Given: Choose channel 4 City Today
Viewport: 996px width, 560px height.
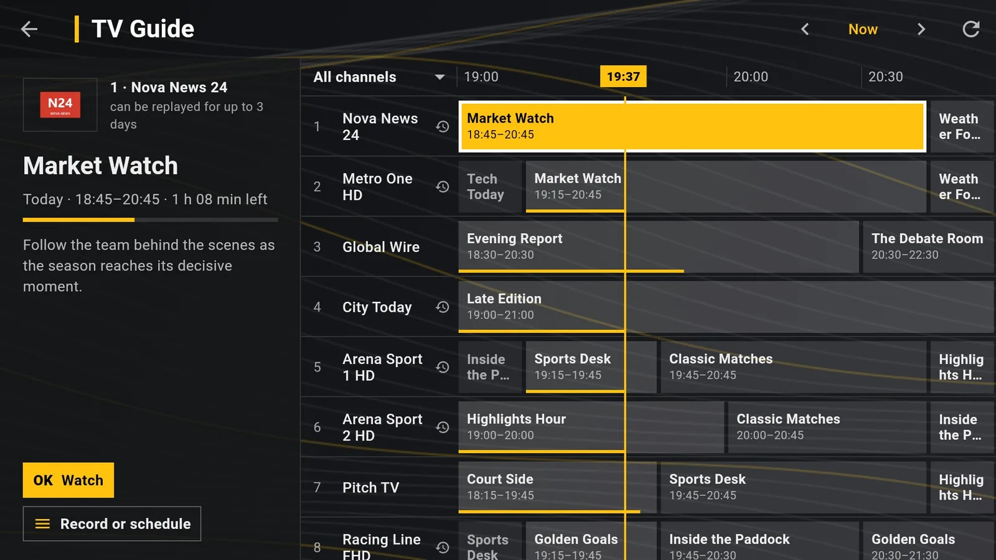Looking at the screenshot, I should coord(378,307).
